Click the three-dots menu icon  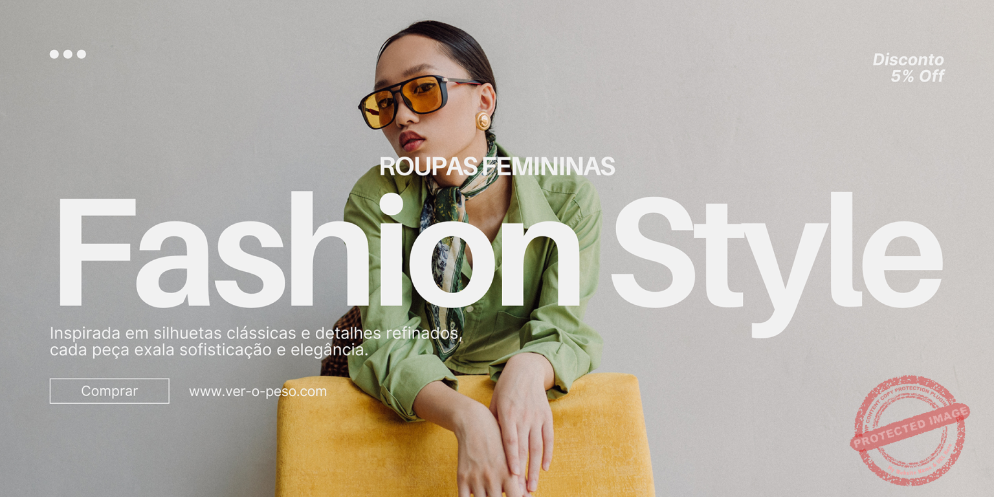68,54
